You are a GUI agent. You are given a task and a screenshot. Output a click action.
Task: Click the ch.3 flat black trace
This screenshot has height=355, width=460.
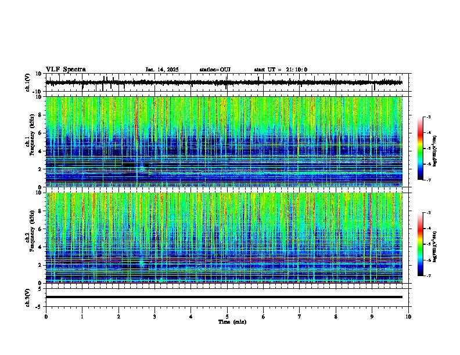224,297
